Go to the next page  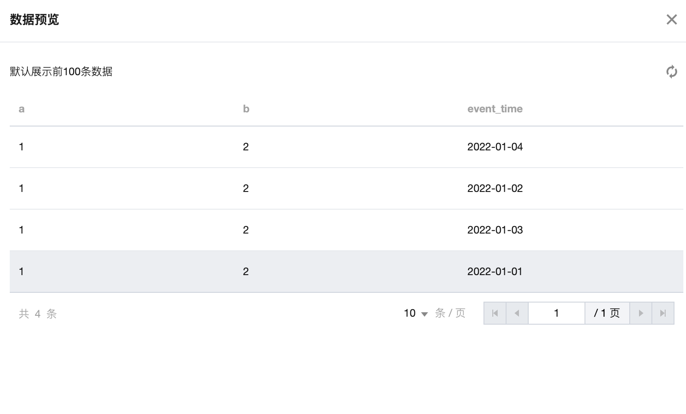(x=641, y=313)
